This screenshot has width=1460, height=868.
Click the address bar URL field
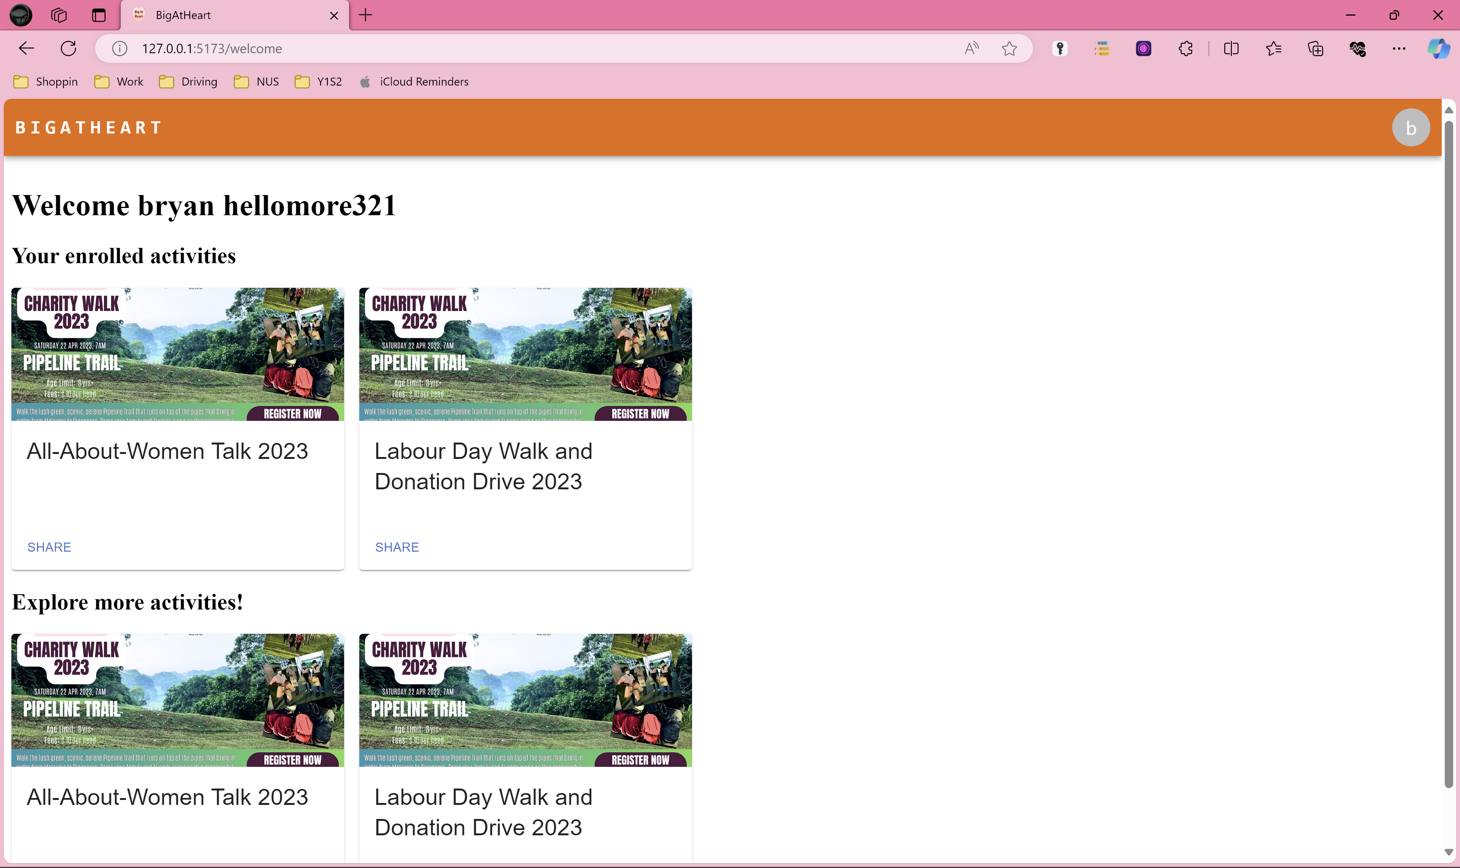[x=527, y=49]
